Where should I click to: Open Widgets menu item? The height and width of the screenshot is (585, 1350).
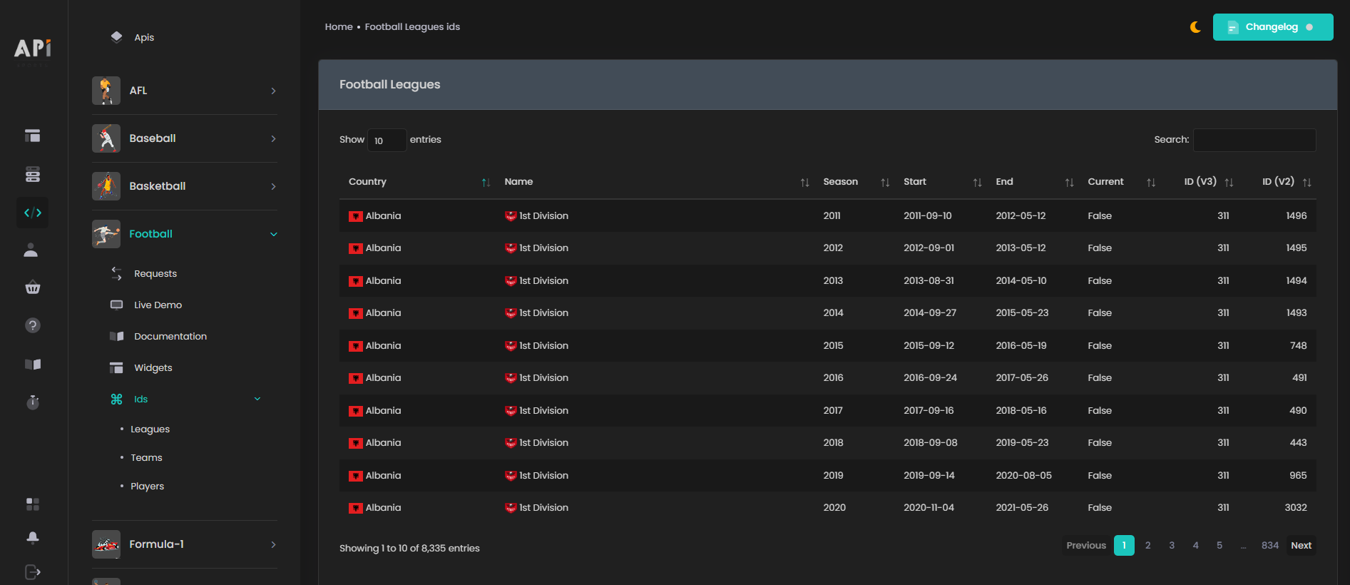(153, 367)
